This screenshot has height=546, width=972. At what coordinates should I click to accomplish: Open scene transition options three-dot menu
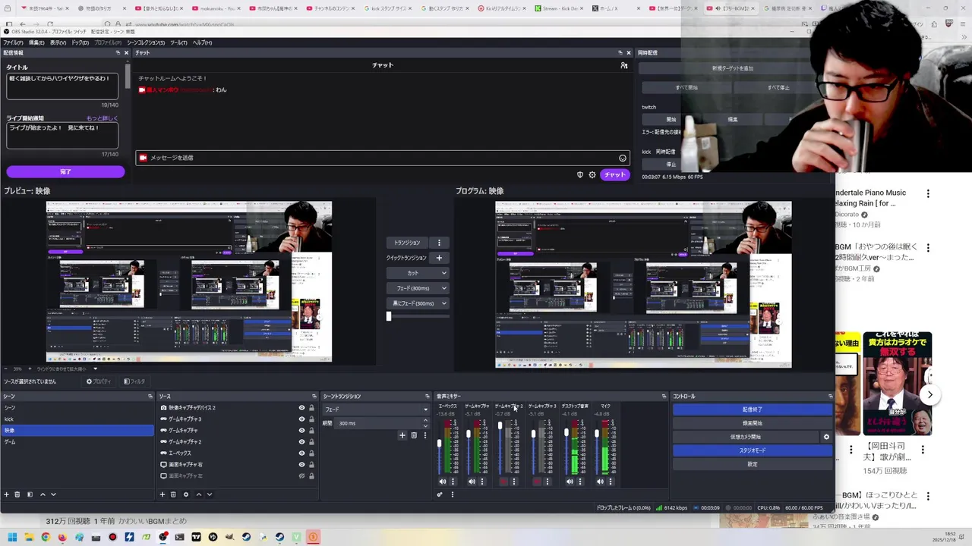424,435
